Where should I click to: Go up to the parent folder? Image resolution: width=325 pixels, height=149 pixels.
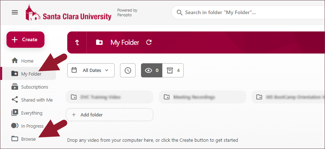click(x=77, y=42)
